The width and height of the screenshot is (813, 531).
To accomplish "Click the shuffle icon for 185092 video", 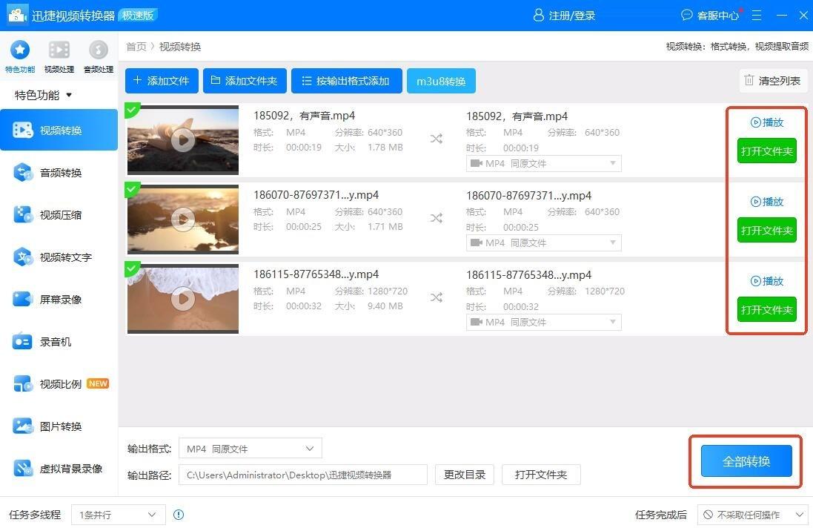I will 437,138.
